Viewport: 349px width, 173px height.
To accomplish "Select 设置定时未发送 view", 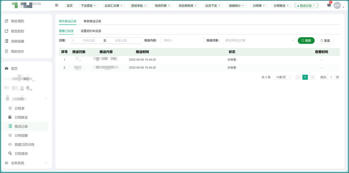I will pos(91,31).
